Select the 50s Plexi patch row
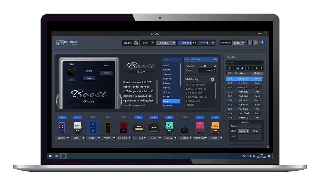Viewport: 321px width, 194px height. tap(244, 83)
